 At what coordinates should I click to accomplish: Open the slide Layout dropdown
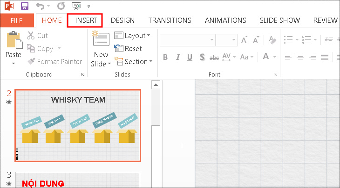(x=132, y=35)
